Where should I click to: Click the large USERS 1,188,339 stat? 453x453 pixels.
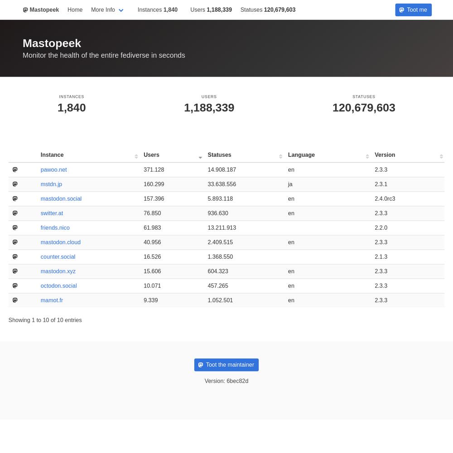(x=209, y=104)
